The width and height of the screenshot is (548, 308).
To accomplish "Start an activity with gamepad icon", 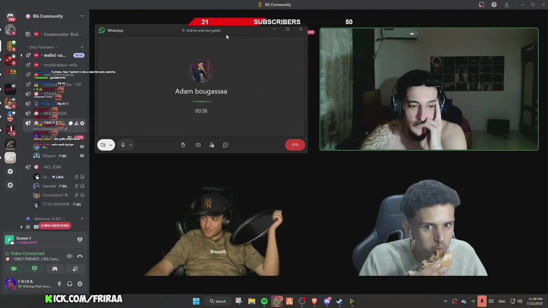I will [x=55, y=269].
